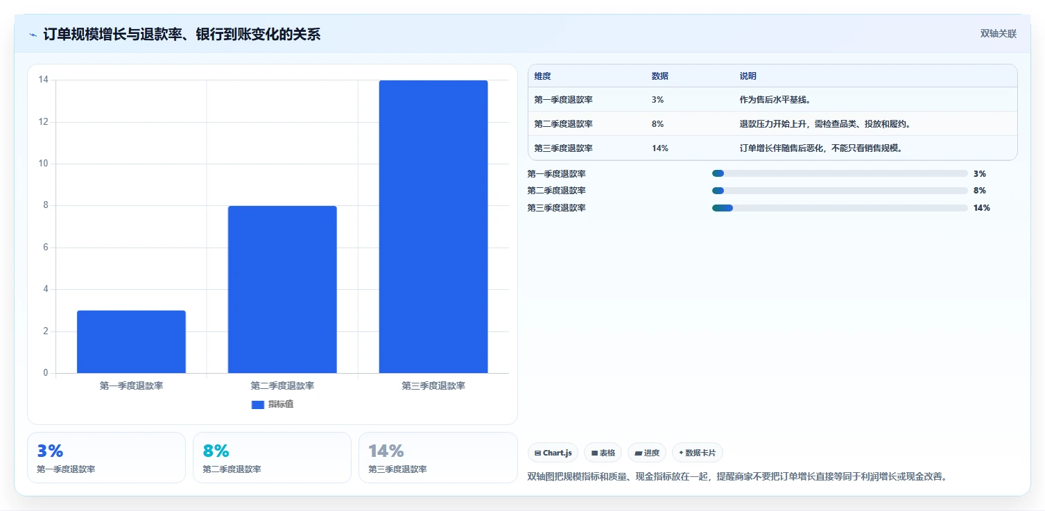Click the 表格 tag
Screen dimensions: 1045x511
(603, 453)
